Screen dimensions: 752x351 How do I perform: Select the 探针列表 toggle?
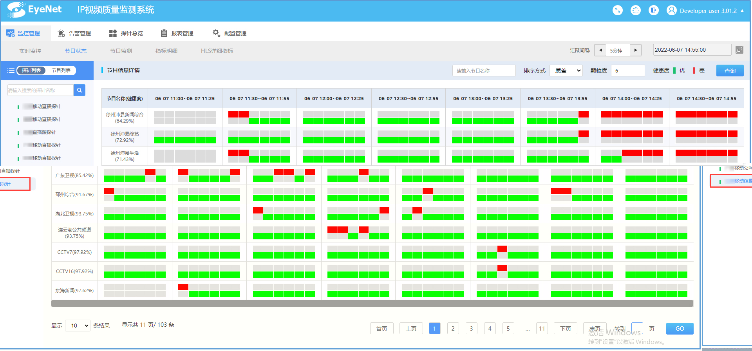[31, 70]
